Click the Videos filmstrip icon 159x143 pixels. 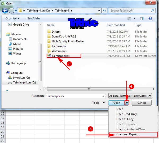10,53
